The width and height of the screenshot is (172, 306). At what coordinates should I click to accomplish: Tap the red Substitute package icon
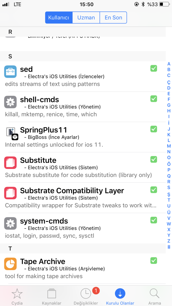(x=10, y=163)
